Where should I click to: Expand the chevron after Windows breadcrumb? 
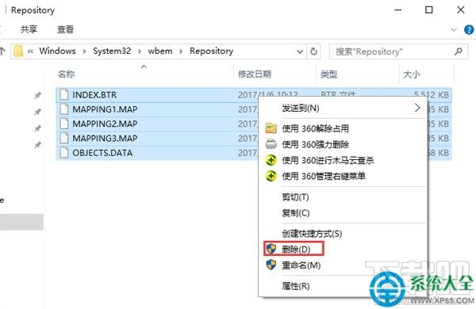point(84,51)
